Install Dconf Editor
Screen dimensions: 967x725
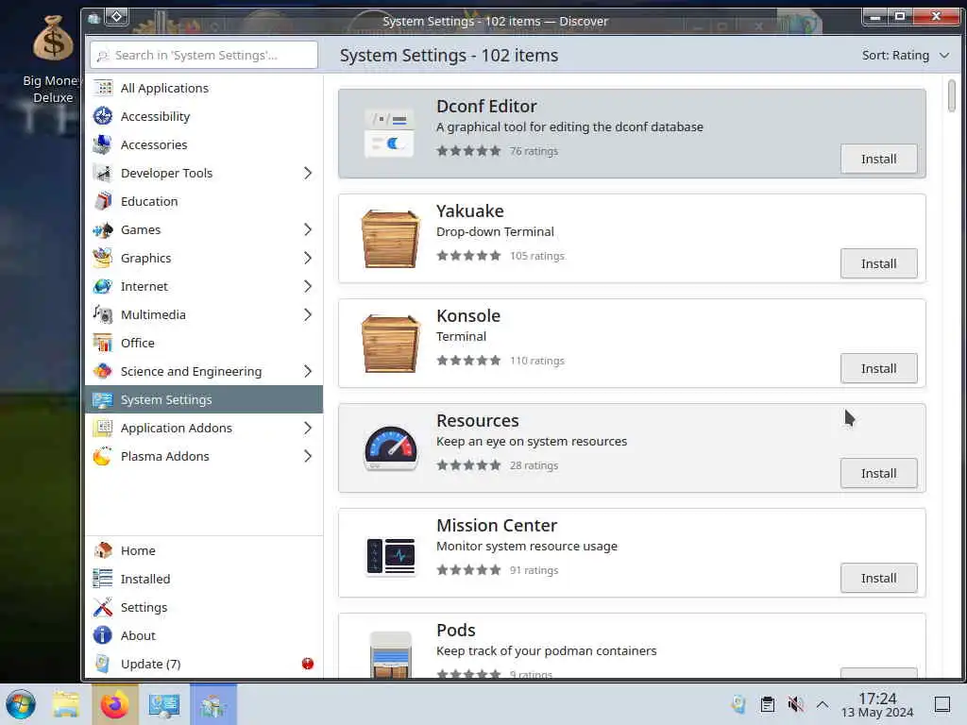tap(878, 159)
